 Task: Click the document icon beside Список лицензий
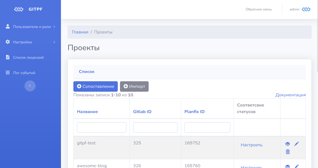click(x=8, y=57)
